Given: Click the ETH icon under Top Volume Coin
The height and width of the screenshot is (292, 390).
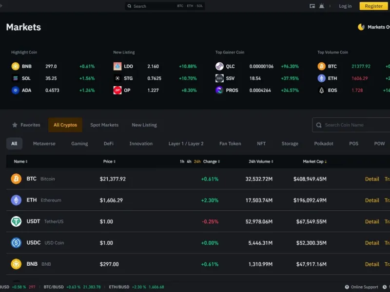Looking at the screenshot, I should pyautogui.click(x=322, y=78).
